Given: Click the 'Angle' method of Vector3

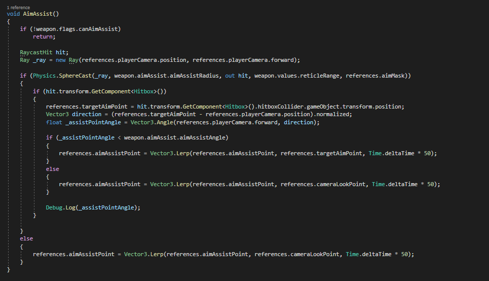Looking at the screenshot, I should pyautogui.click(x=165, y=122).
